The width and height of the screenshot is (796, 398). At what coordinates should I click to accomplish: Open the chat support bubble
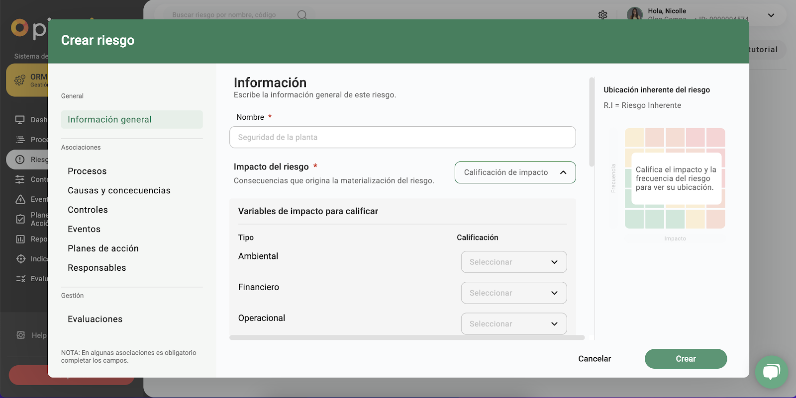771,372
